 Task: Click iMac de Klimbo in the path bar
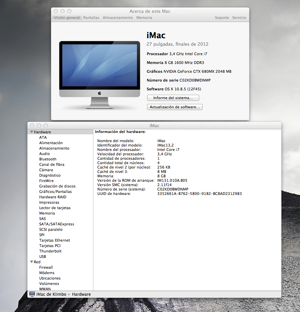click(x=51, y=294)
